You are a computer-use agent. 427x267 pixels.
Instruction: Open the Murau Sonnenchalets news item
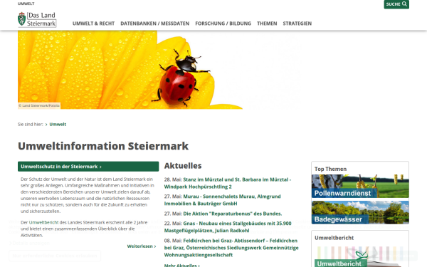[223, 200]
